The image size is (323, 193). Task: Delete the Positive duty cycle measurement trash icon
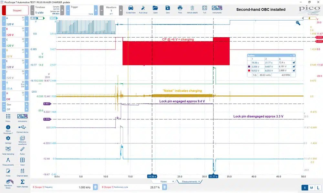[164, 187]
